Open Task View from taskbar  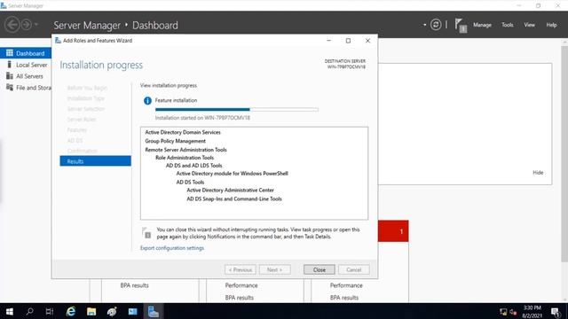50,311
